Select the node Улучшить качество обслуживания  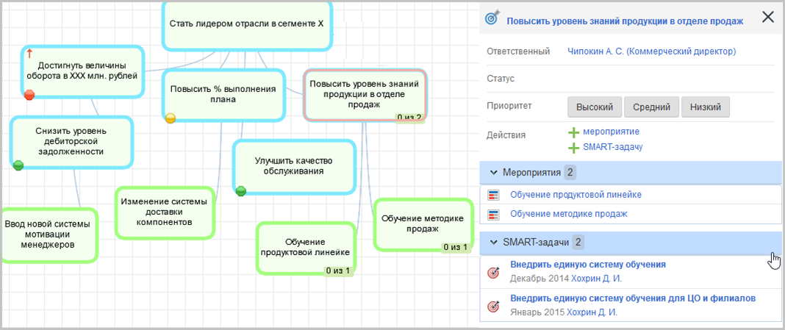click(x=294, y=166)
